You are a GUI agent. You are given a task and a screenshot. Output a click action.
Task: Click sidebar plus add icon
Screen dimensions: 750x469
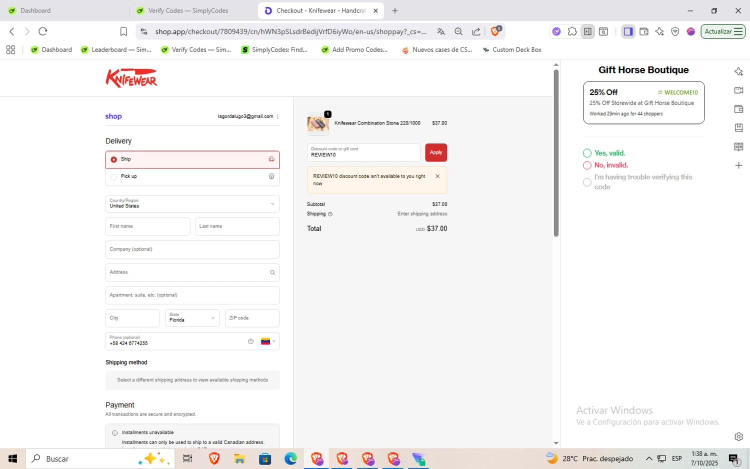coord(738,165)
